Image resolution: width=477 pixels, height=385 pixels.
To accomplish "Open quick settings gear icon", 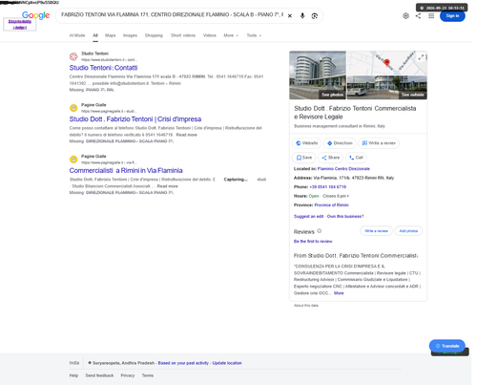I will [x=405, y=15].
